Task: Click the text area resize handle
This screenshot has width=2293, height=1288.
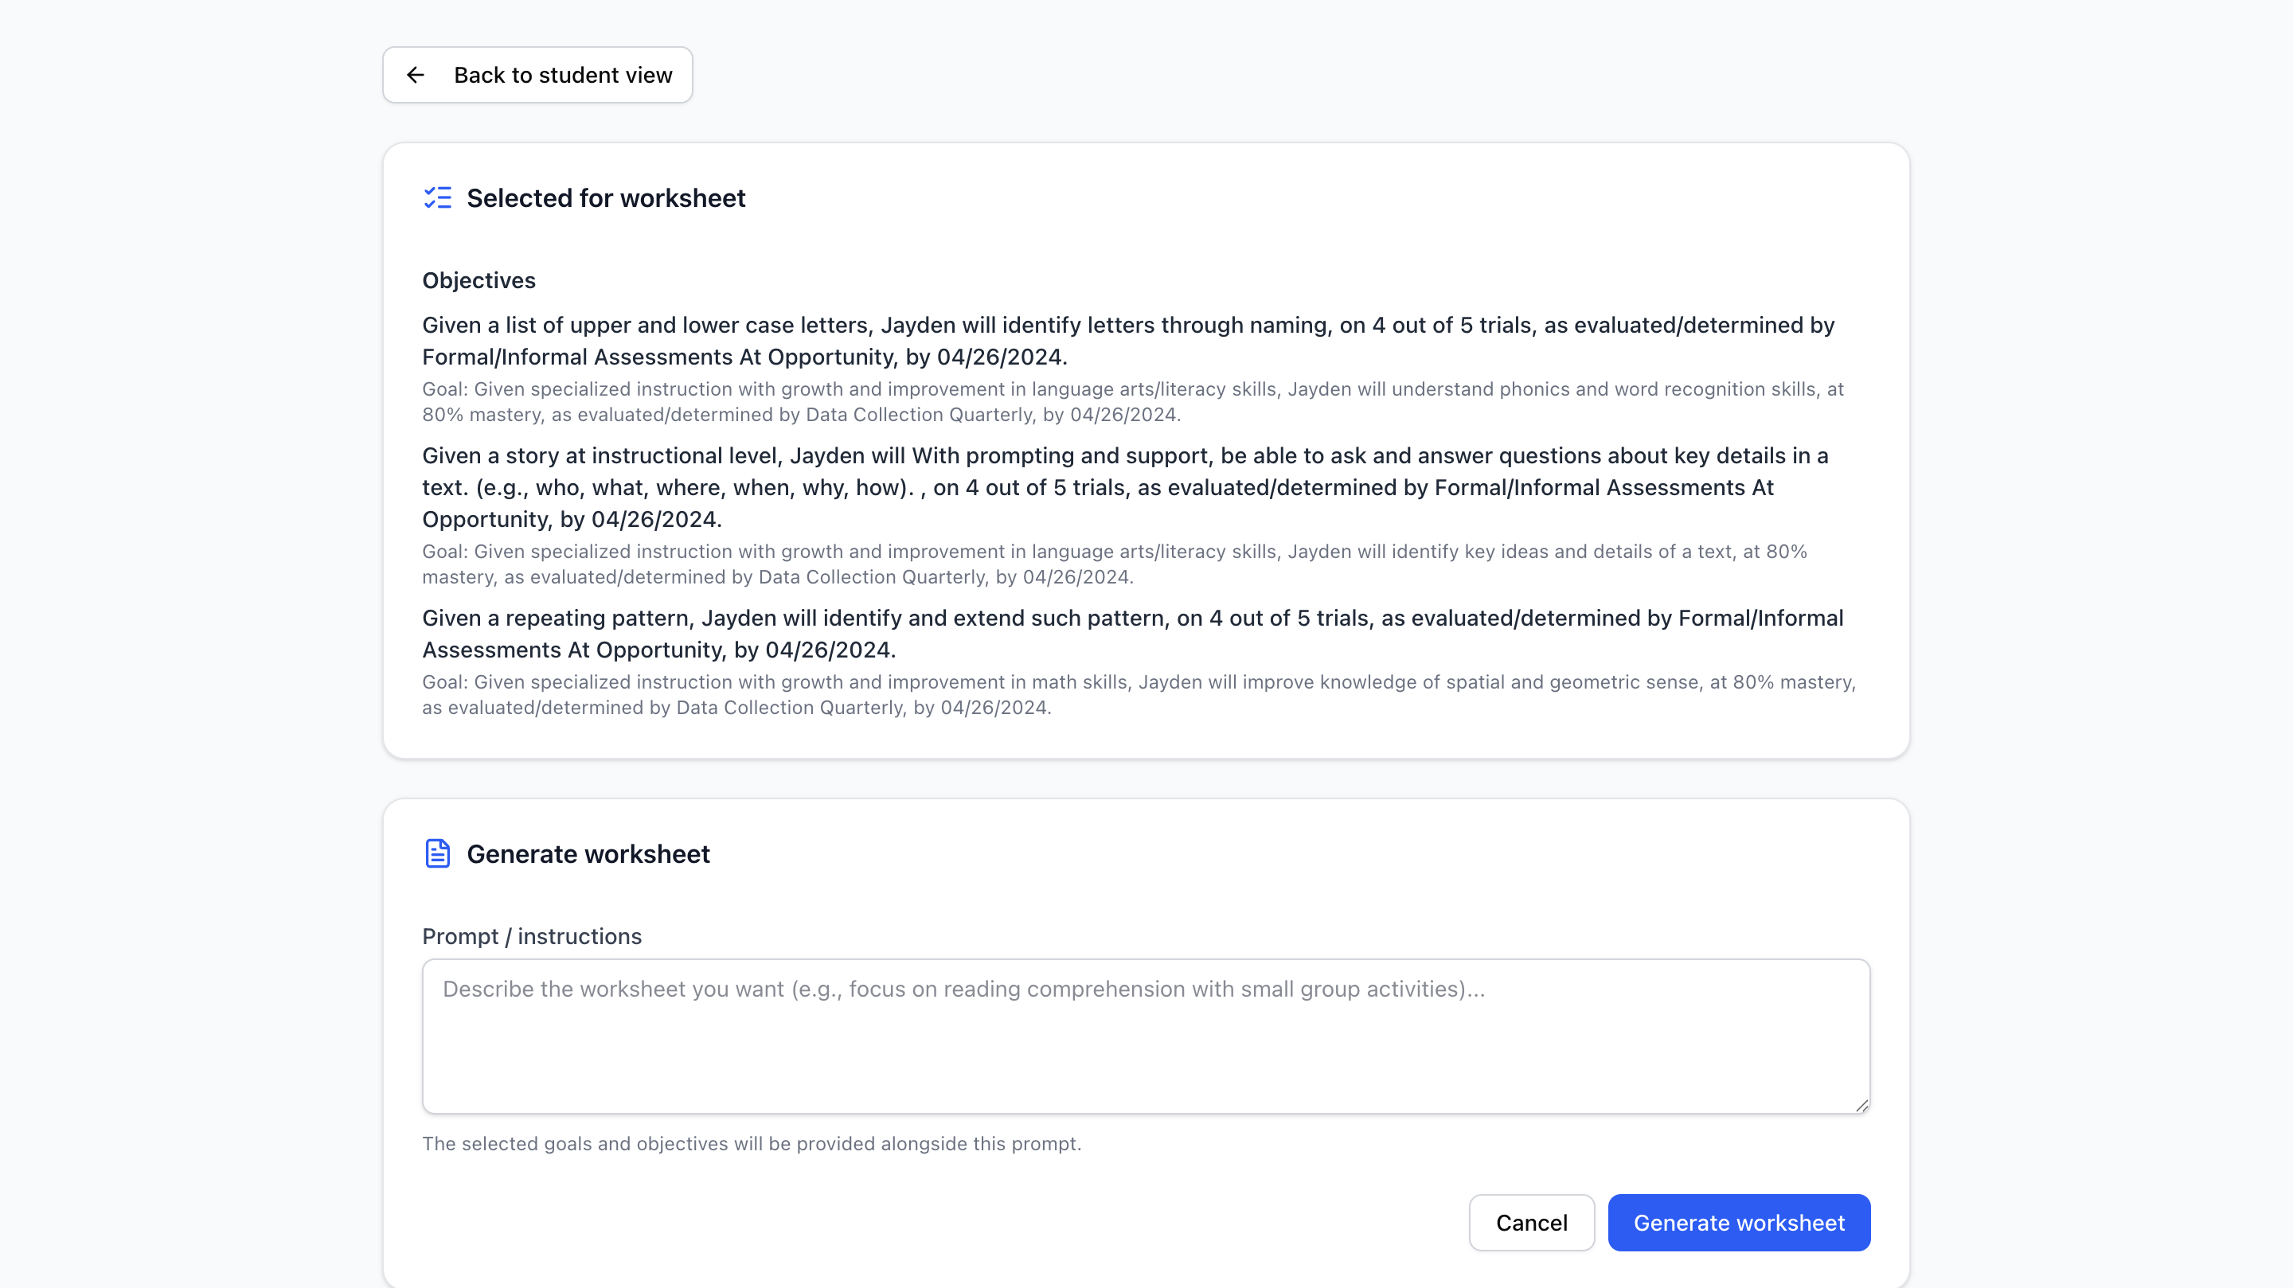Action: (1861, 1105)
